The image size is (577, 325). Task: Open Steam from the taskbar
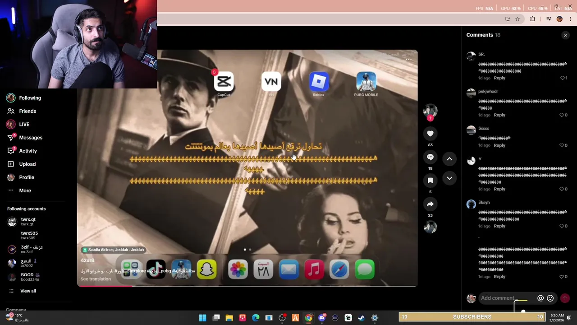click(x=361, y=318)
